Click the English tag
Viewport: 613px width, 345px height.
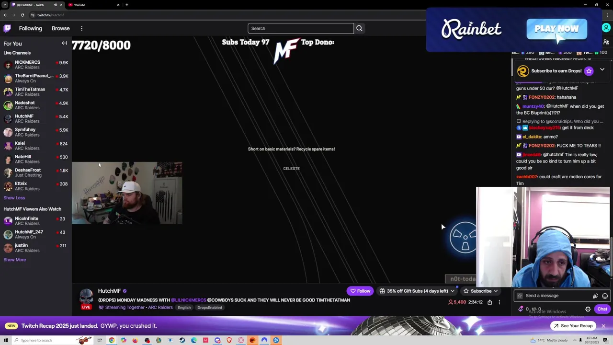(184, 308)
